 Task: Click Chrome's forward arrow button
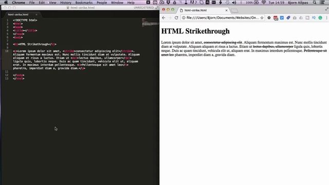170,18
